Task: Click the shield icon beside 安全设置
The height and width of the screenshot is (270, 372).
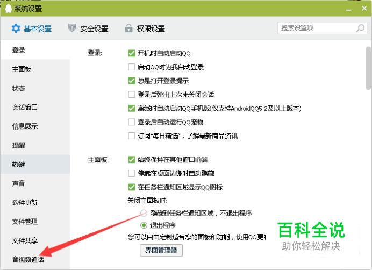Action: pyautogui.click(x=72, y=28)
